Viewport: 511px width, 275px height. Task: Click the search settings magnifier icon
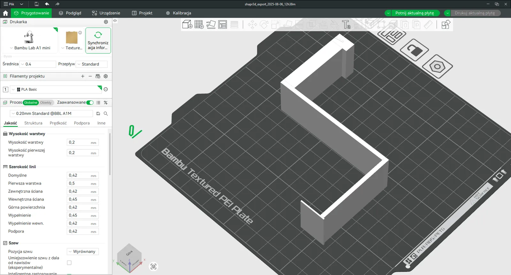[x=106, y=114]
